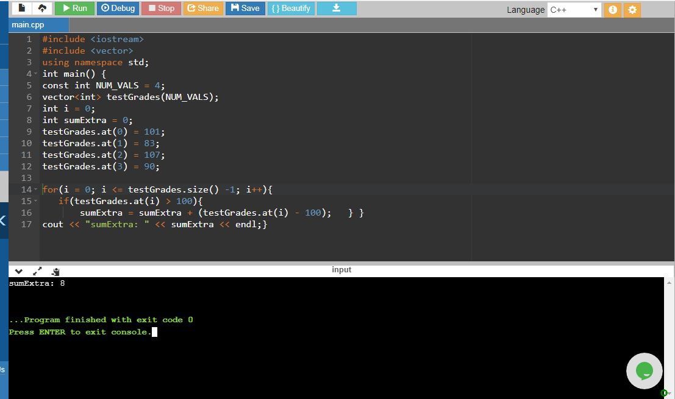Image resolution: width=675 pixels, height=399 pixels.
Task: Place cursor on the "using namespace std;" line
Action: [96, 62]
